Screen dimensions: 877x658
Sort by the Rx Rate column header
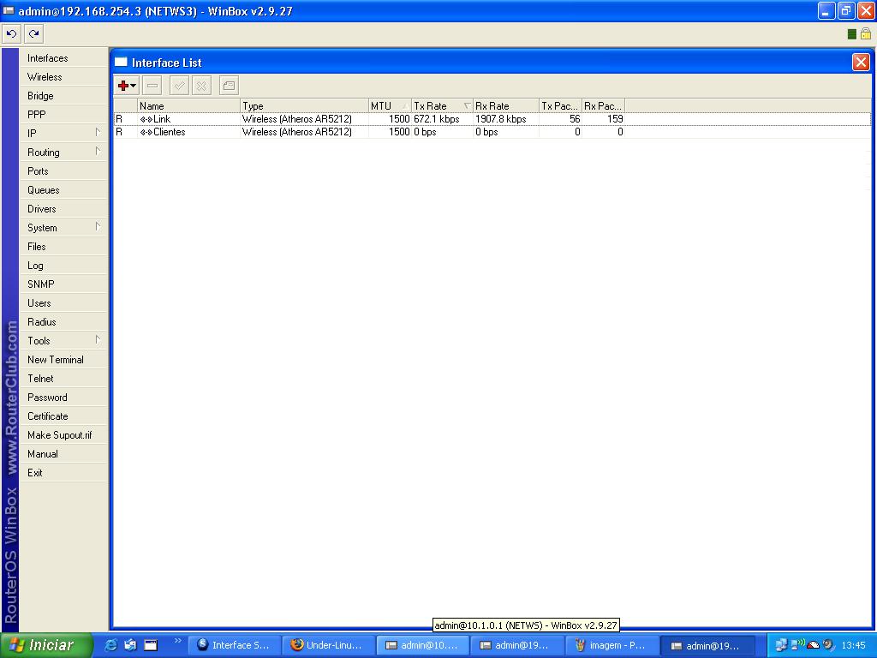pos(505,105)
